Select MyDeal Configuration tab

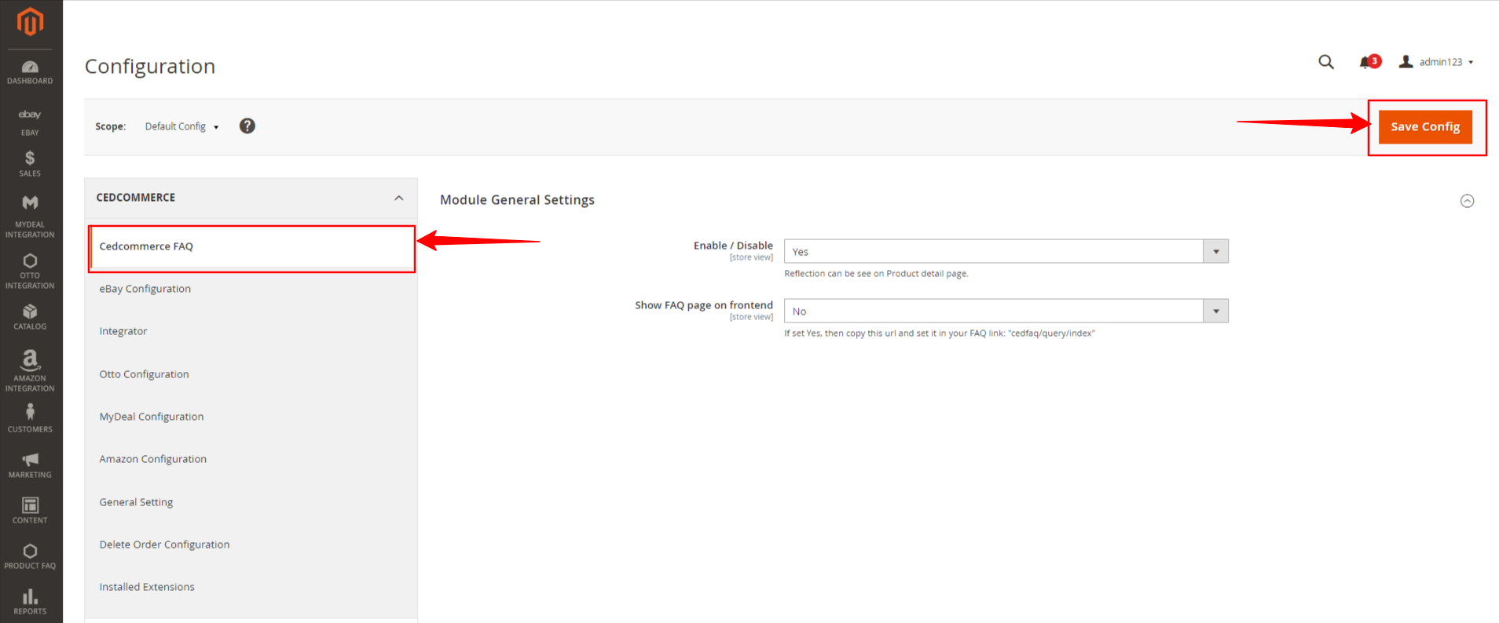[x=251, y=417]
